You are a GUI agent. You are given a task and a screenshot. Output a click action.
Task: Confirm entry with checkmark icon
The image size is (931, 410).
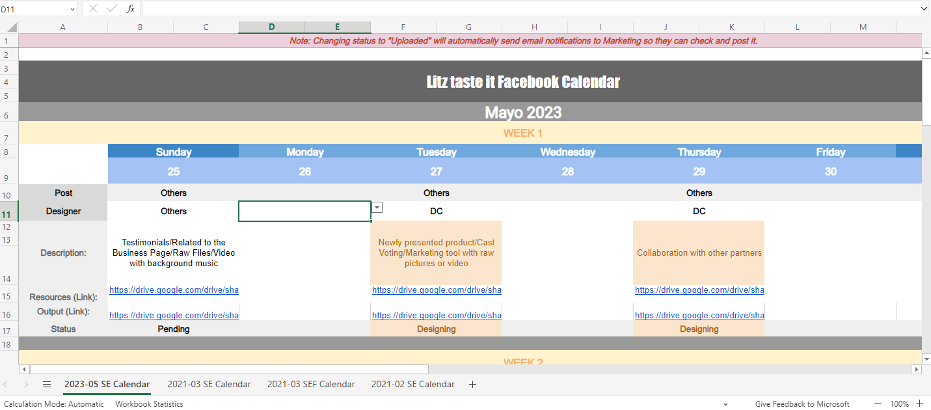(x=112, y=8)
